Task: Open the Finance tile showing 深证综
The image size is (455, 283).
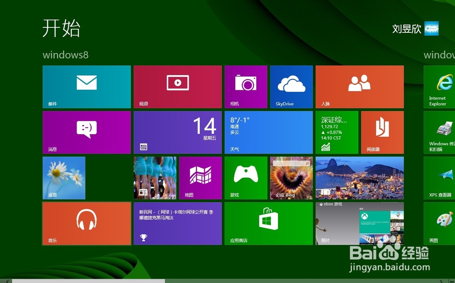Action: coord(337,133)
